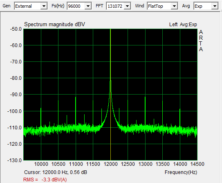Click the vertical ARTA label beside graph

click(x=201, y=41)
